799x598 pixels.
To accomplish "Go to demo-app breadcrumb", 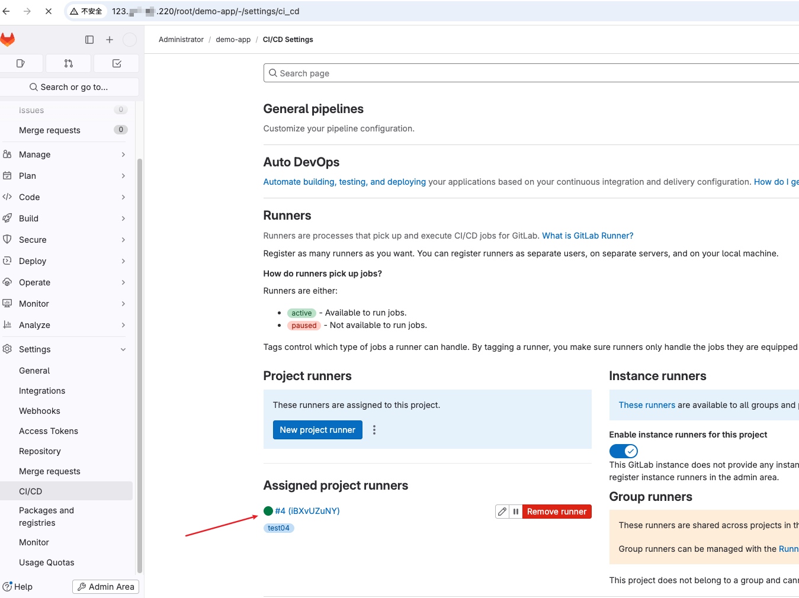I will pyautogui.click(x=233, y=40).
